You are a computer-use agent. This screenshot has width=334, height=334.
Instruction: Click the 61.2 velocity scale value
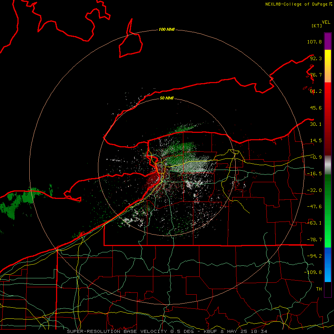pyautogui.click(x=316, y=91)
